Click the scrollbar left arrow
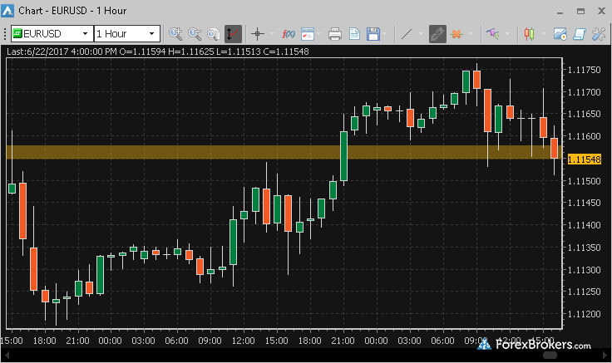This screenshot has height=363, width=612. coord(7,356)
